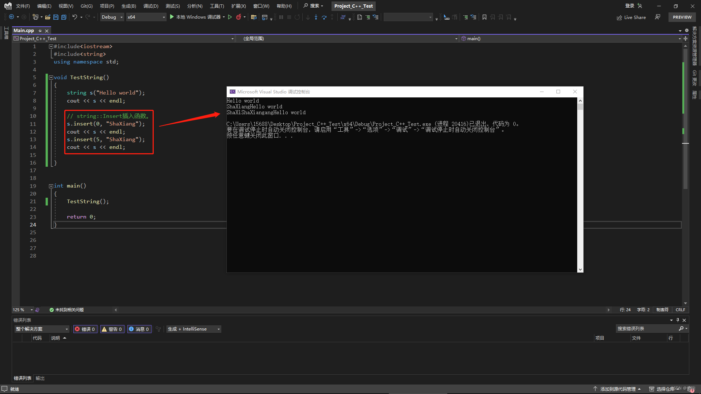Open the 生成 + IntelliSense dropdown
This screenshot has width=701, height=394.
click(x=194, y=329)
